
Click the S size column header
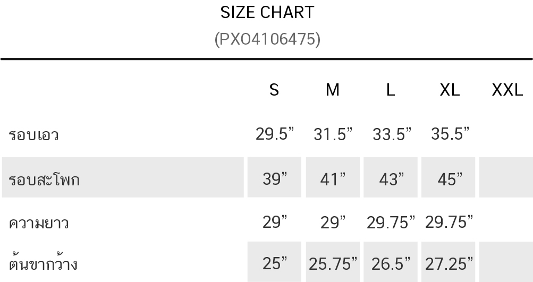(274, 90)
